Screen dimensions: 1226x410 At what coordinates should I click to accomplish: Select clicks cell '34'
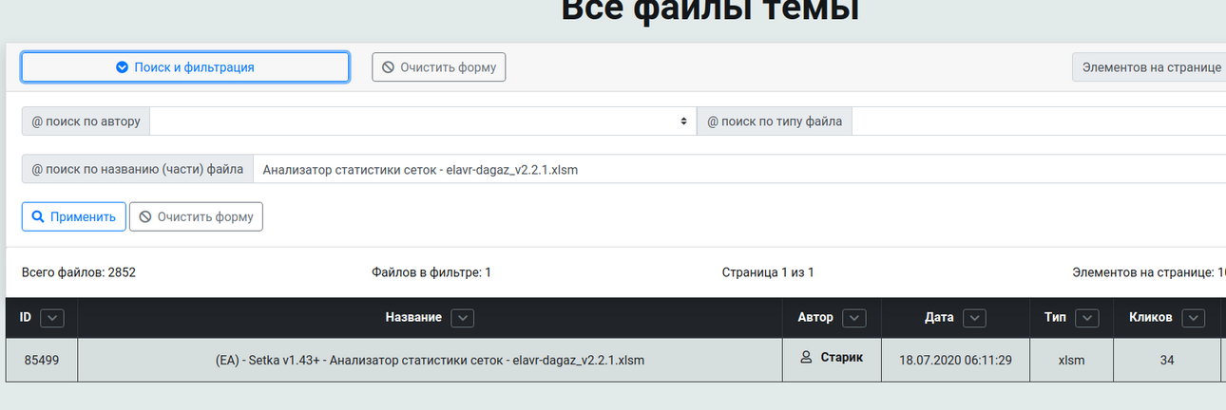click(1167, 361)
